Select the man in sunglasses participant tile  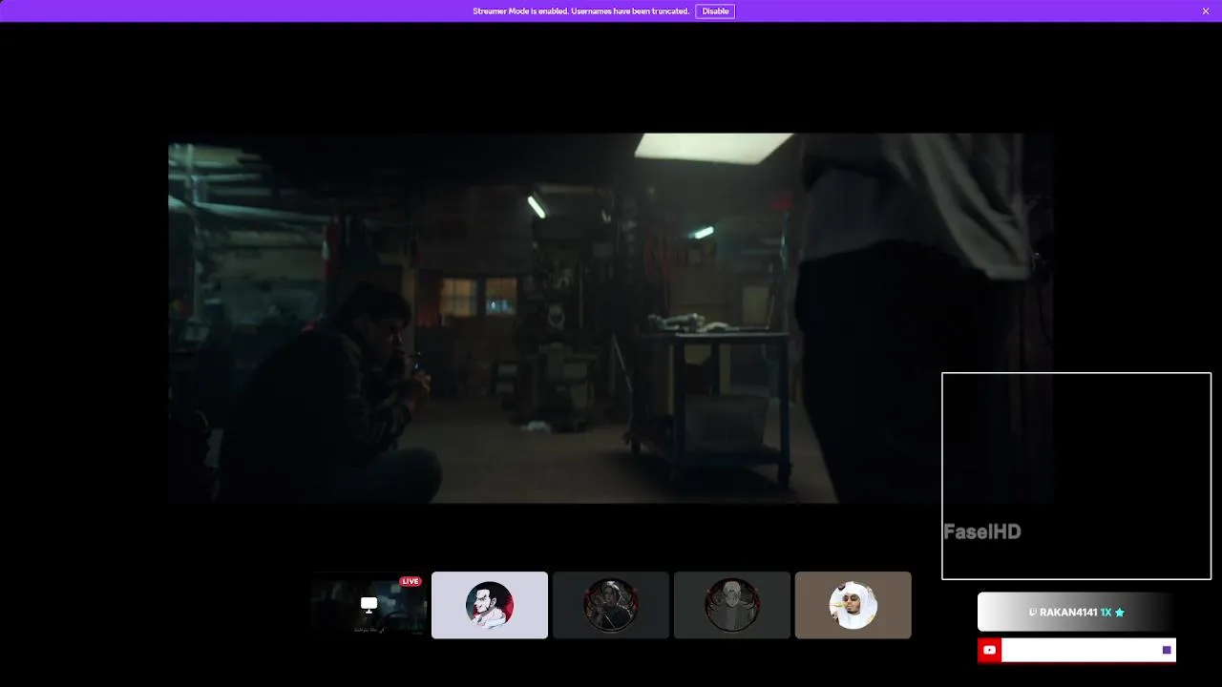[x=853, y=605]
